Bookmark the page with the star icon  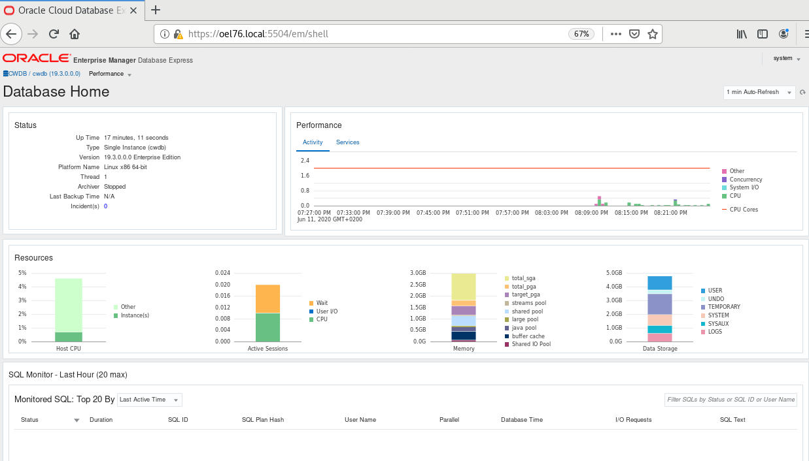(652, 33)
